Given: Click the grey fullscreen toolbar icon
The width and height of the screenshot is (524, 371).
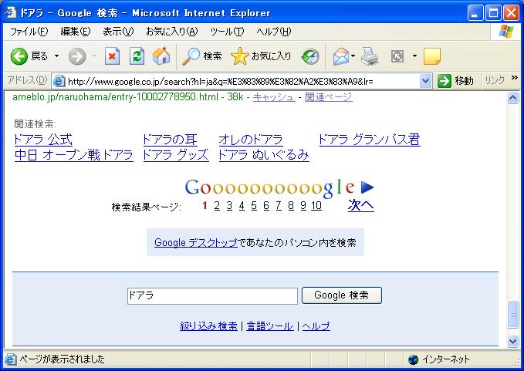Looking at the screenshot, I should [397, 56].
